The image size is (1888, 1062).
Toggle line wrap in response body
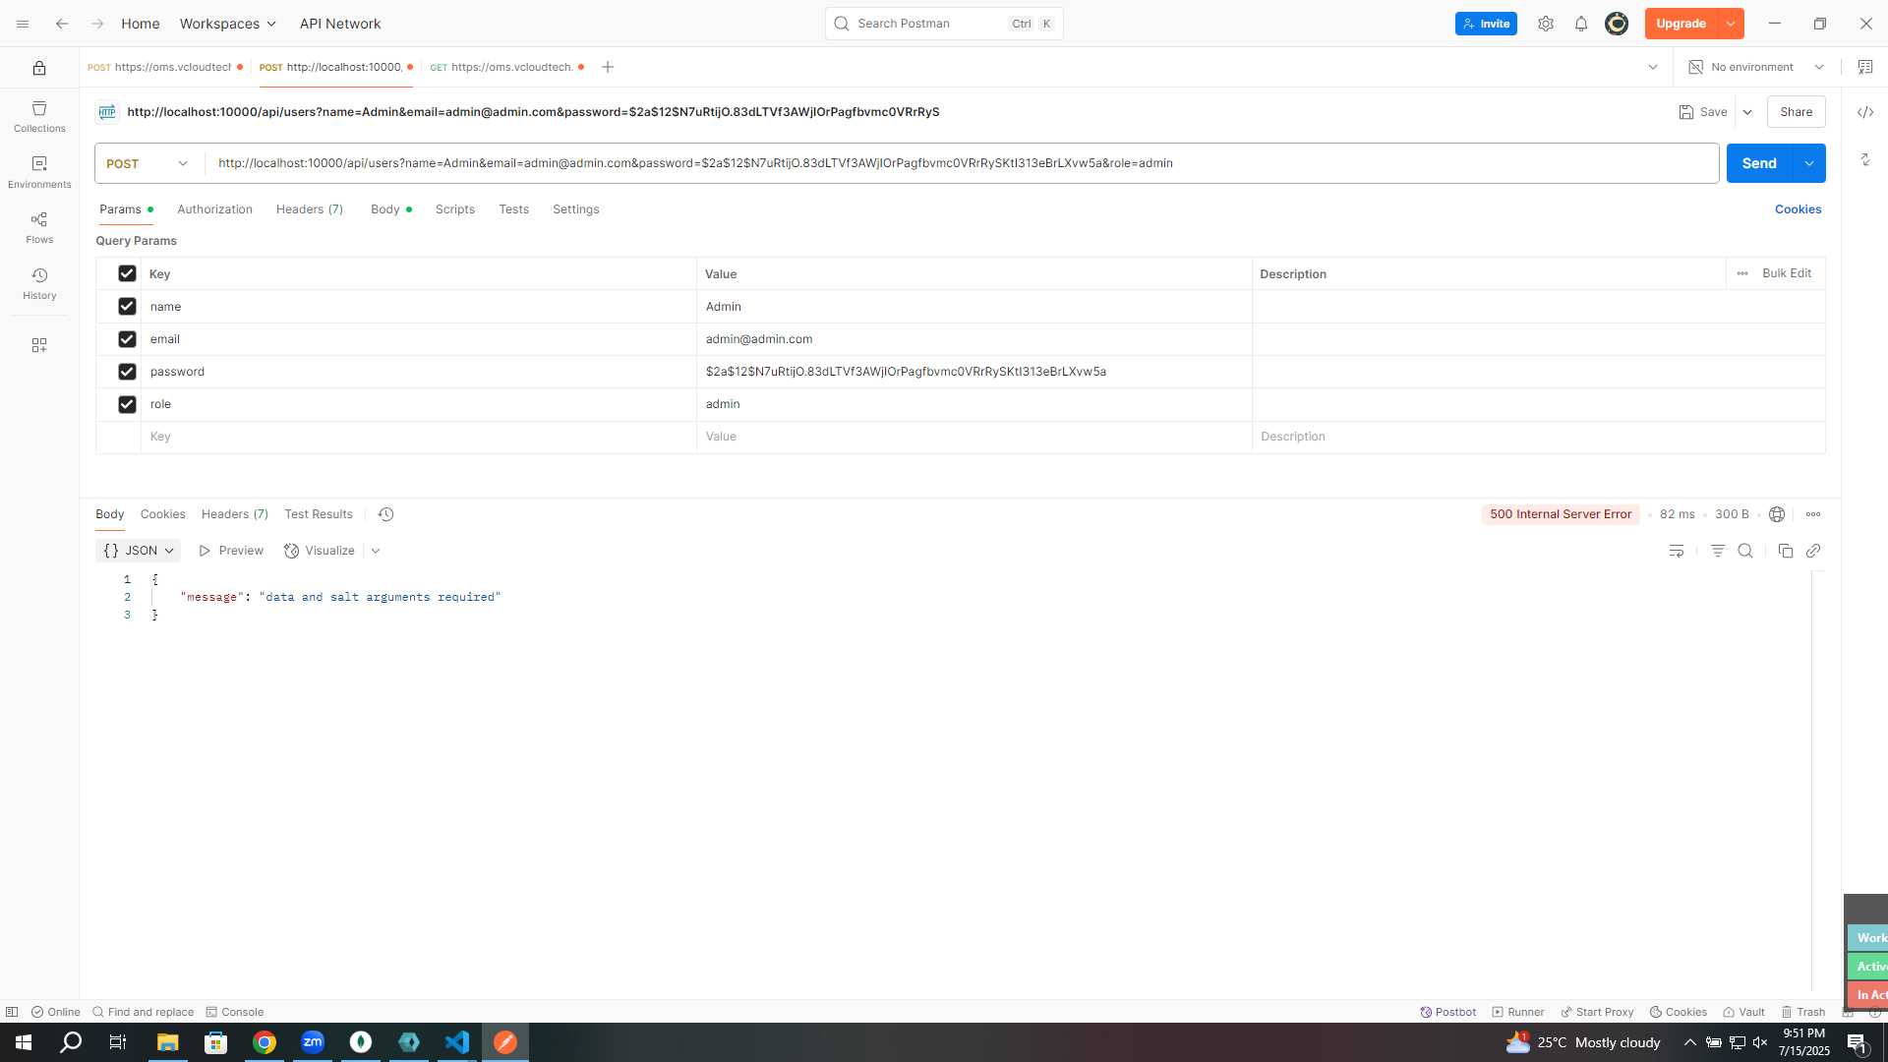(x=1677, y=551)
